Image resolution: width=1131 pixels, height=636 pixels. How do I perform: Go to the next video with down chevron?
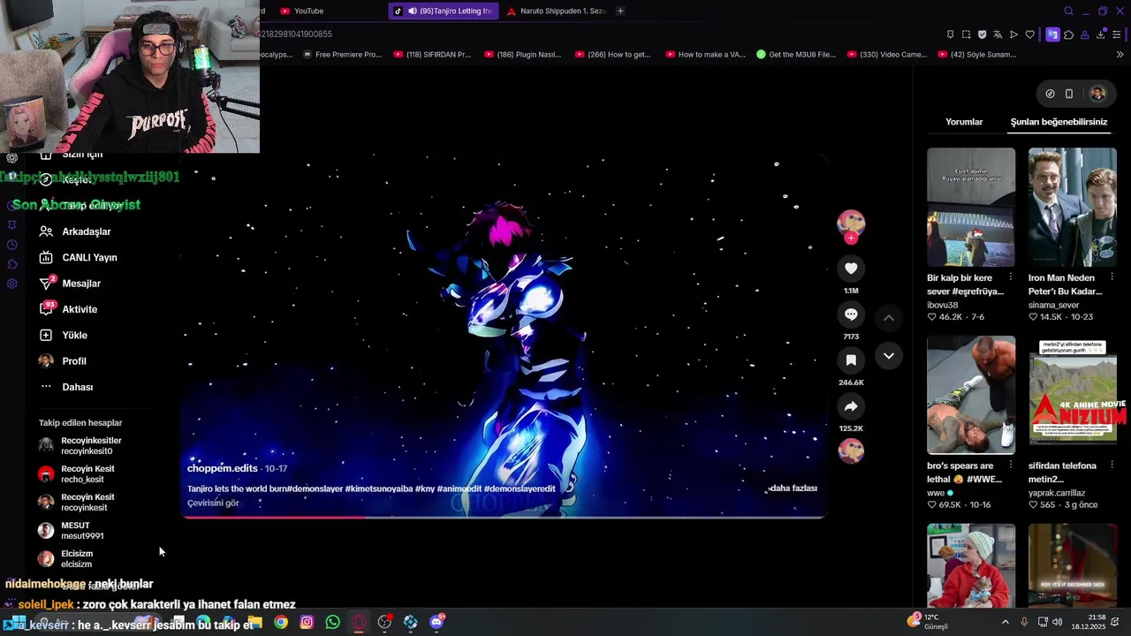coord(889,356)
